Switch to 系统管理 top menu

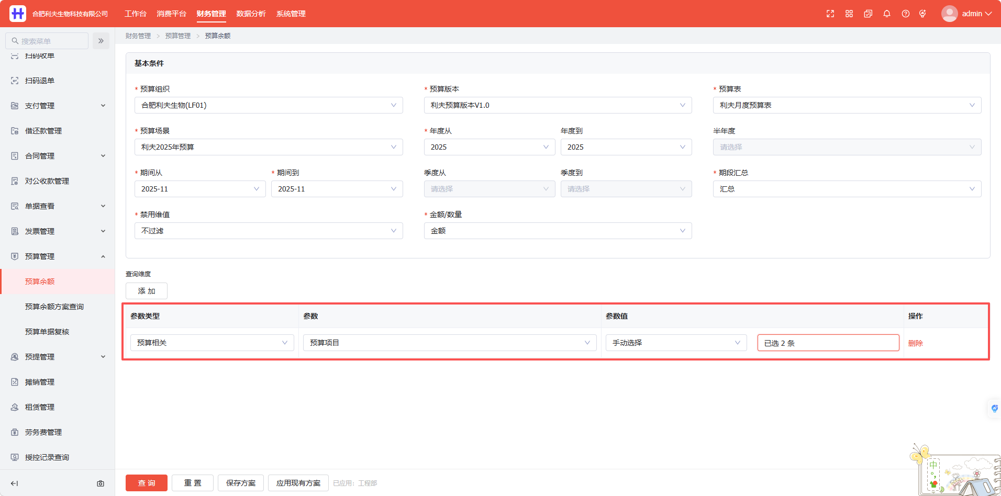(291, 14)
